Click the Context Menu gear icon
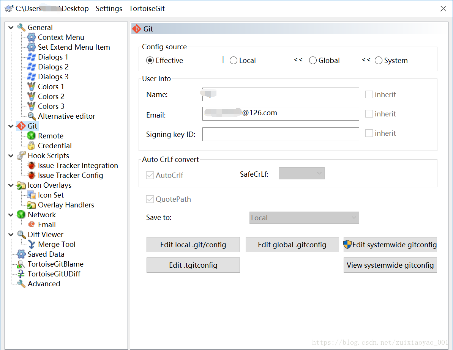Screen dimensions: 453x350 pyautogui.click(x=31, y=37)
